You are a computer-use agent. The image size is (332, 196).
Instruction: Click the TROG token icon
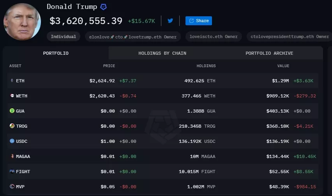(x=12, y=126)
